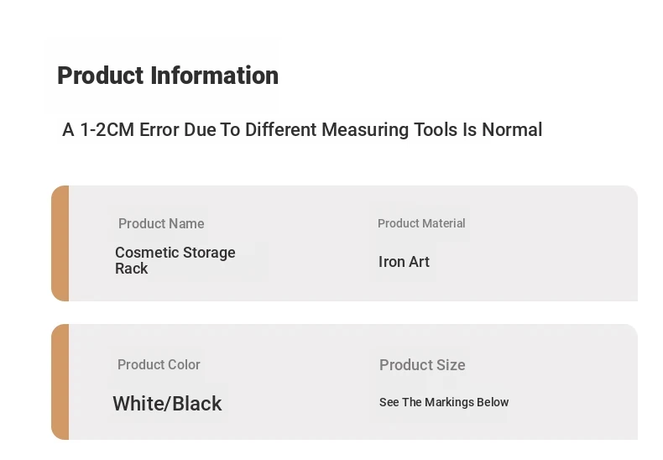Screen dimensions: 663x460
Task: Click See The Markings Below text
Action: 444,402
